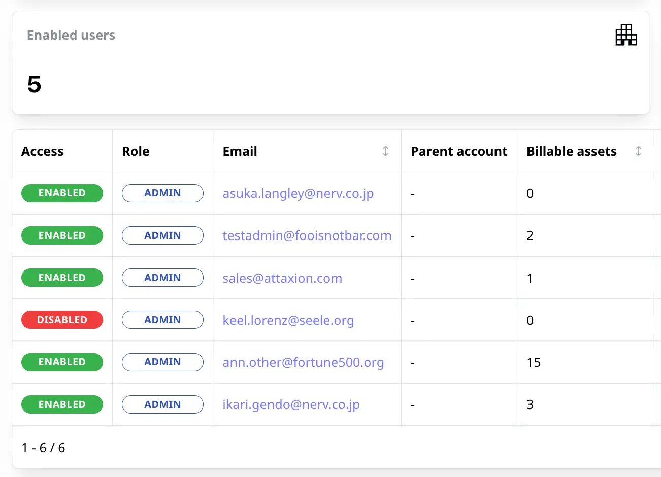Click the Parent account column header
Image resolution: width=661 pixels, height=477 pixels.
(459, 151)
